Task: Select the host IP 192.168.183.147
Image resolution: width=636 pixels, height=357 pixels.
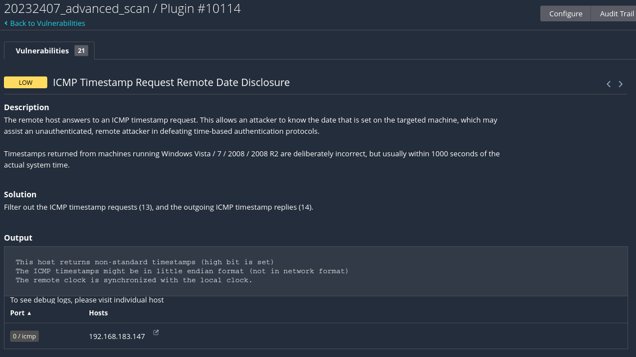Action: (x=117, y=336)
